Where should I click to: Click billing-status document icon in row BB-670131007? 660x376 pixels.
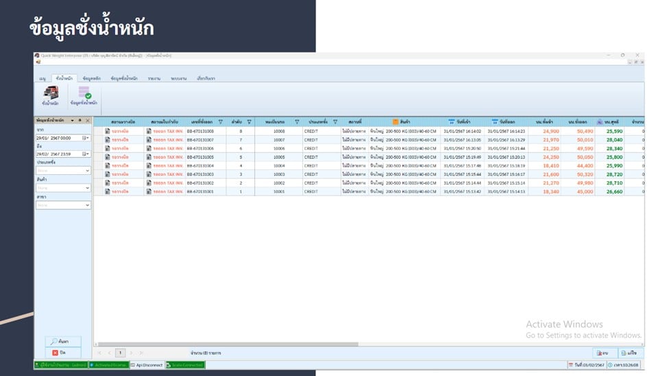[108, 140]
